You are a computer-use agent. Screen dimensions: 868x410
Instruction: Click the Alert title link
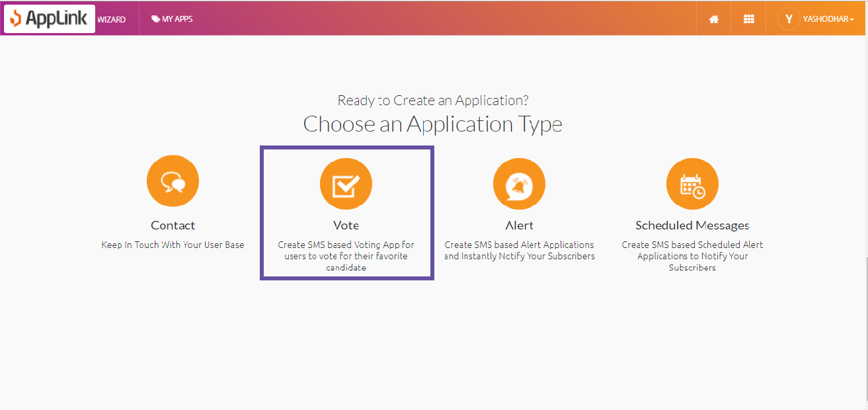[519, 225]
